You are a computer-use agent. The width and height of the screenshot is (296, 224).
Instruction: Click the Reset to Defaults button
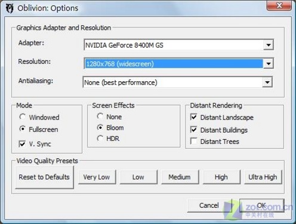(x=44, y=177)
